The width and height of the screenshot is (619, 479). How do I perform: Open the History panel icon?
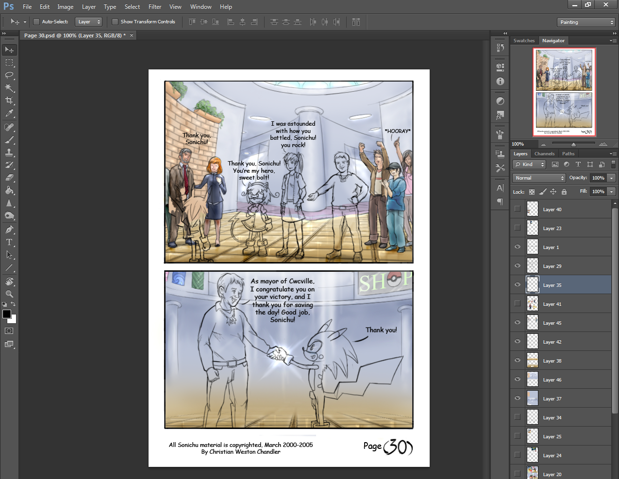pyautogui.click(x=500, y=48)
